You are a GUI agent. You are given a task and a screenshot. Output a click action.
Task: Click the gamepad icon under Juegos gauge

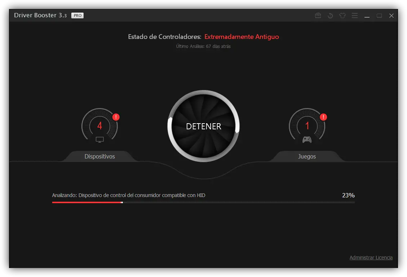pyautogui.click(x=307, y=140)
